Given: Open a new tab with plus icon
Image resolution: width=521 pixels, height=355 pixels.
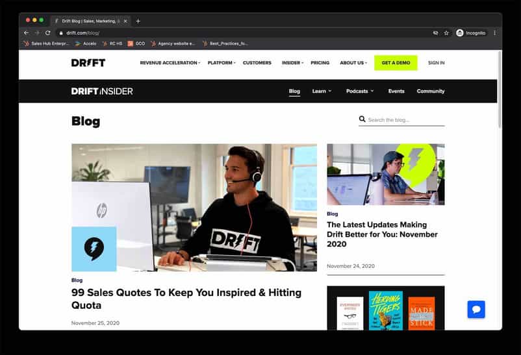Looking at the screenshot, I should (138, 21).
